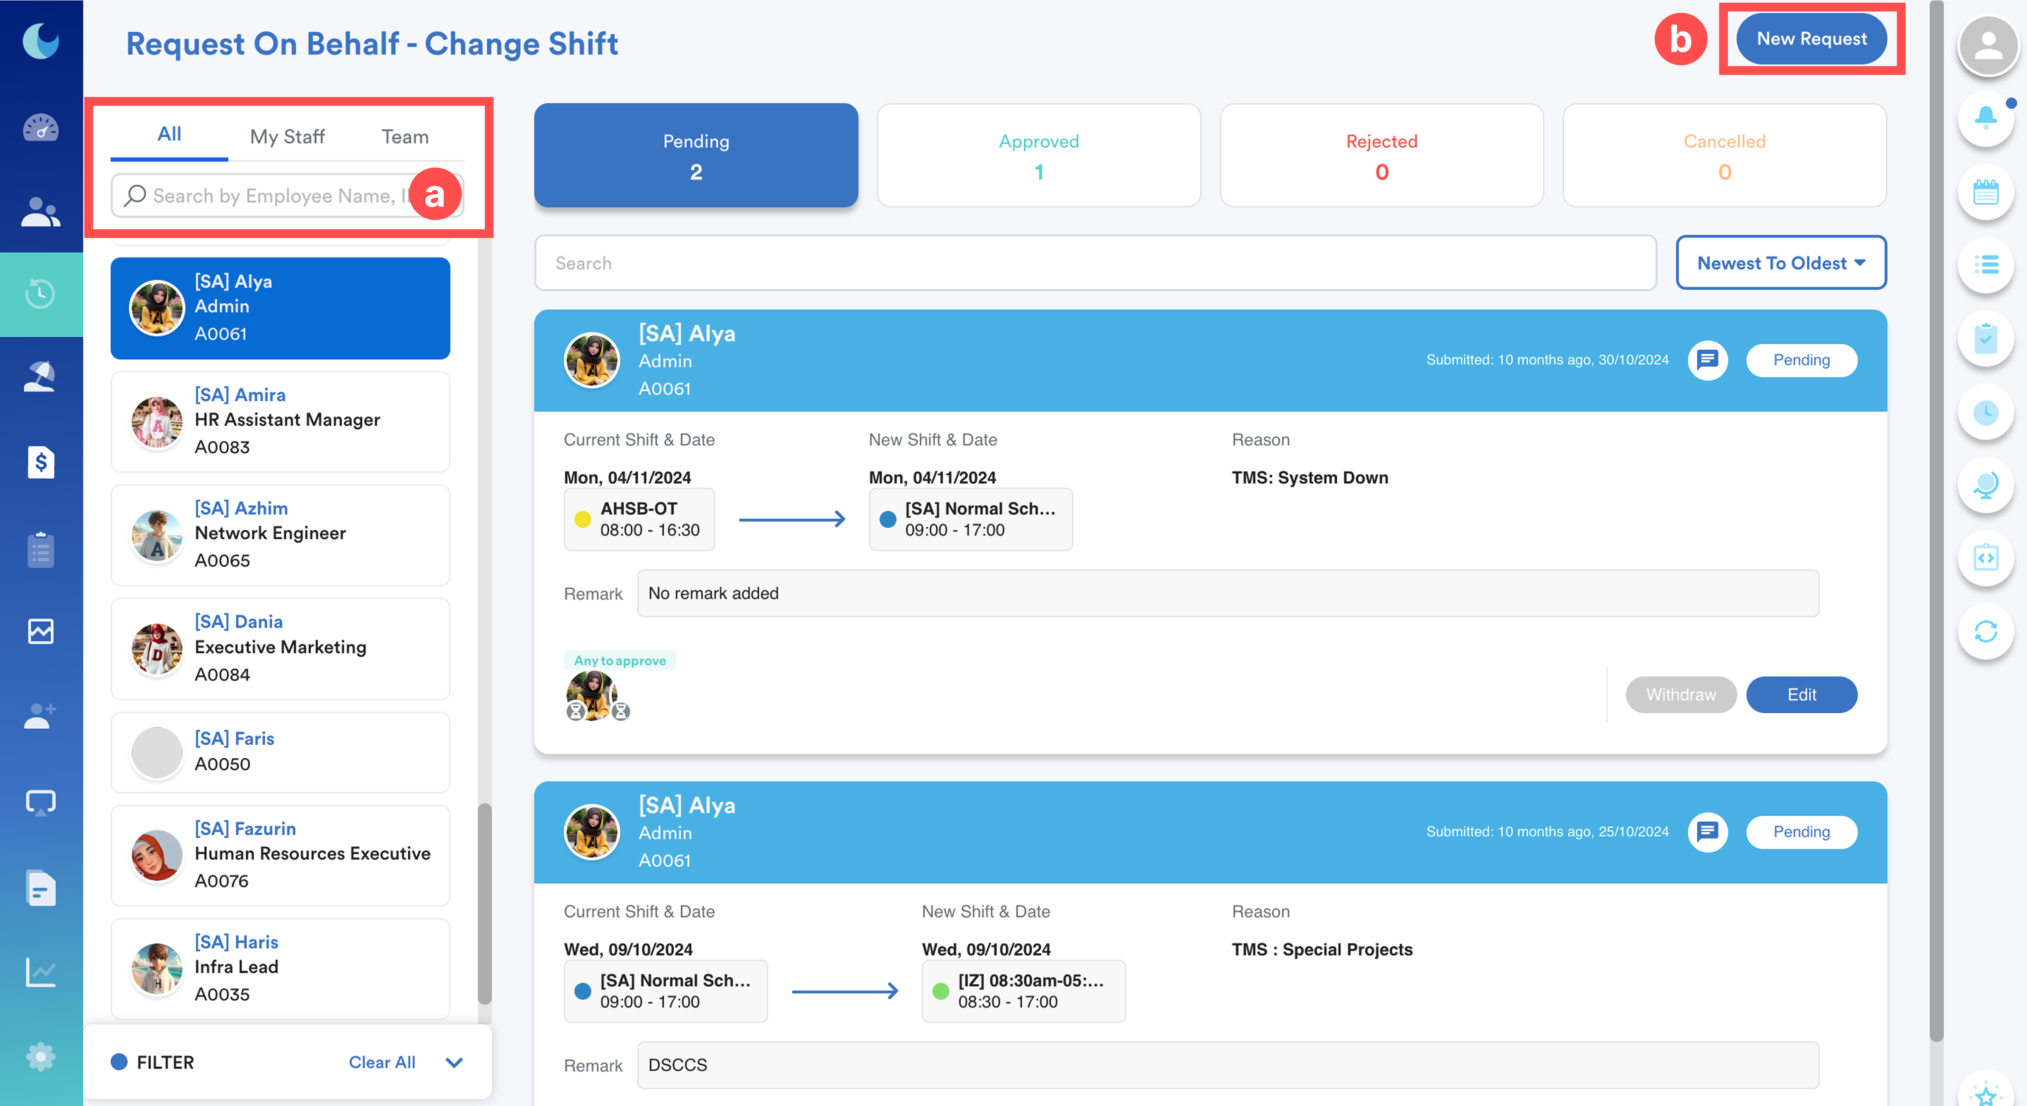Image resolution: width=2027 pixels, height=1106 pixels.
Task: Toggle the Rejected status filter card
Action: point(1381,156)
